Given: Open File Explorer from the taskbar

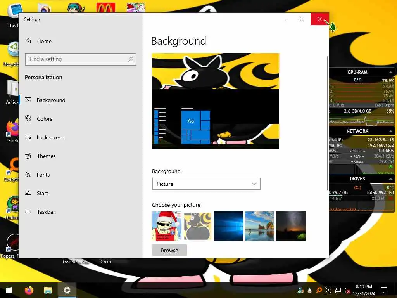Looking at the screenshot, I should tap(48, 290).
